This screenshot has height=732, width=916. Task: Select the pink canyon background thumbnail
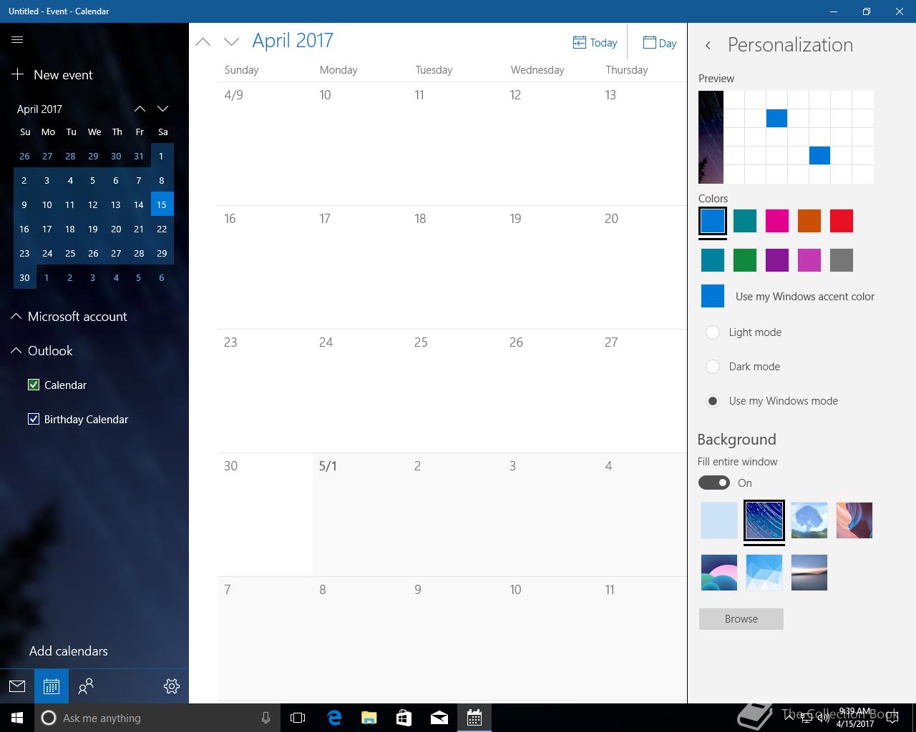pos(854,520)
